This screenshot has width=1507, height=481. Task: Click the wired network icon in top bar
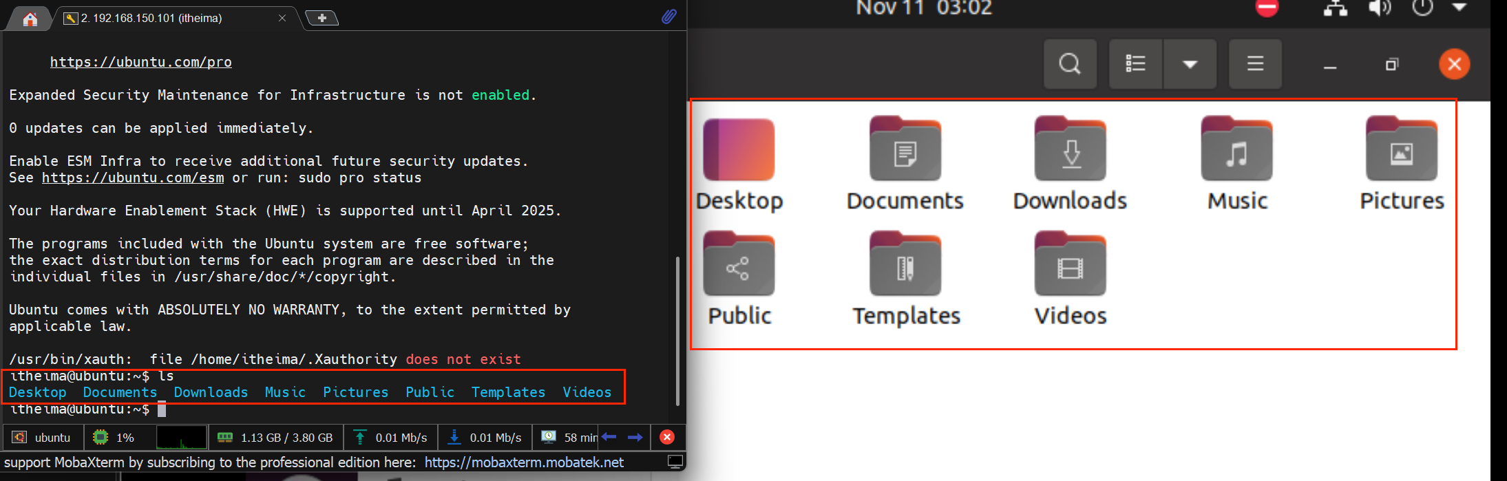pyautogui.click(x=1336, y=8)
